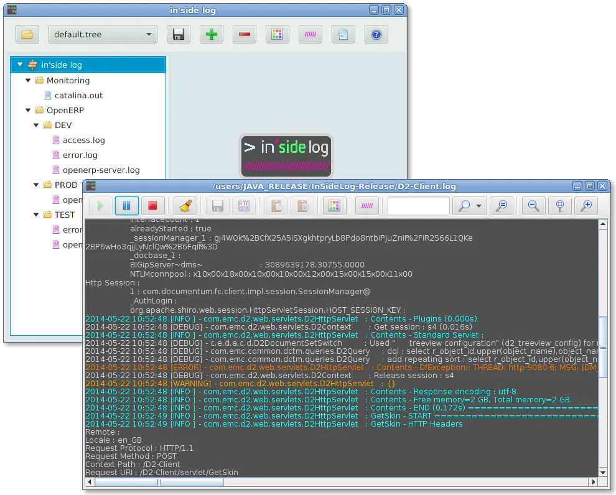Open help with the blue question mark icon

pyautogui.click(x=376, y=34)
